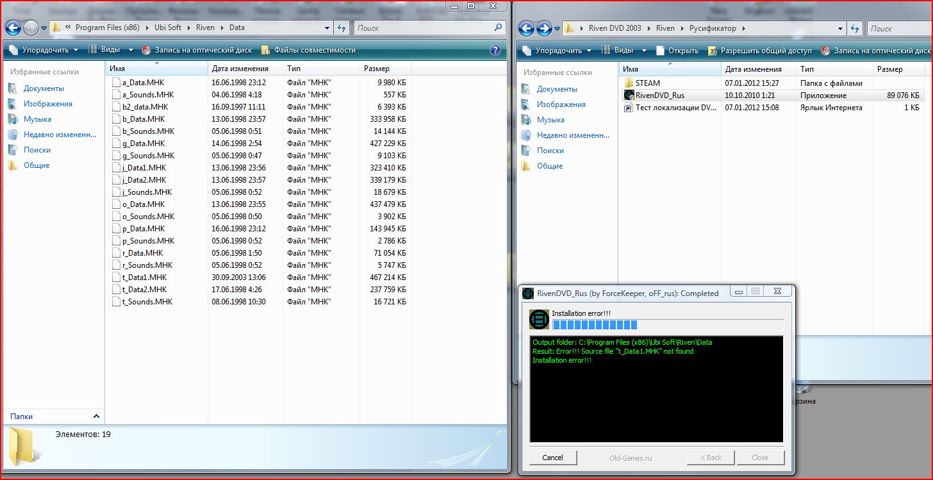Select t_Data1.MHK file in list
The image size is (933, 480).
144,277
